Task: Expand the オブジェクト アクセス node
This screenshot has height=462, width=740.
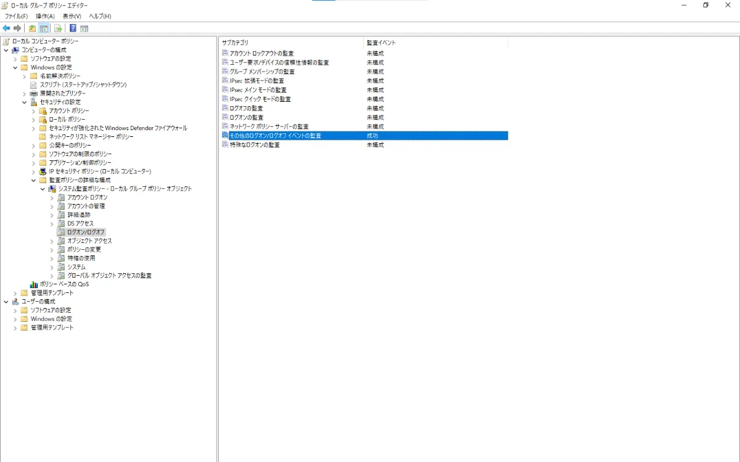Action: click(x=52, y=241)
